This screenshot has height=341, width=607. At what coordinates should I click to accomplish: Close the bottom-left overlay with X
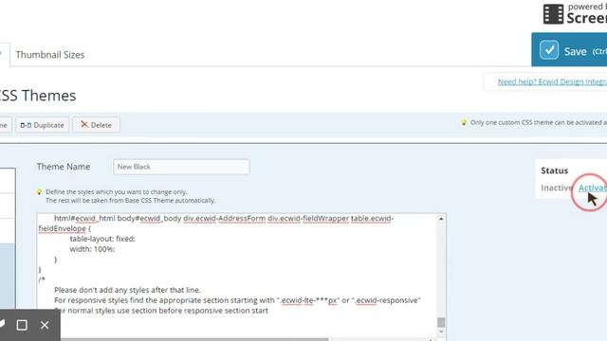pyautogui.click(x=45, y=325)
